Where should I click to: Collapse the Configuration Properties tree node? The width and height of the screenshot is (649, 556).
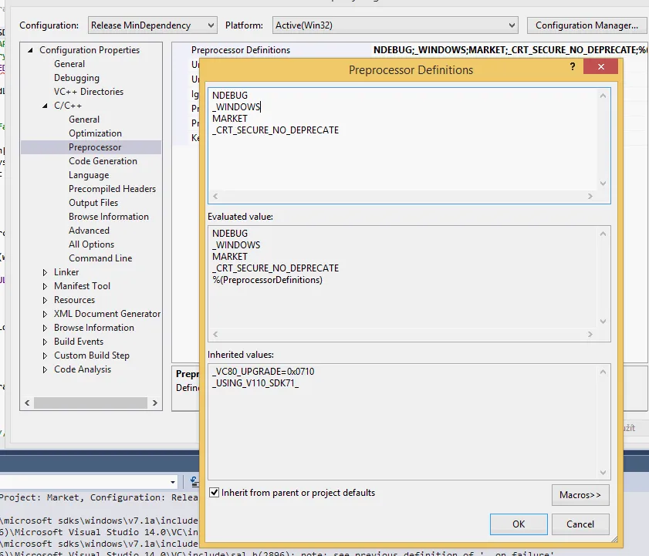click(30, 50)
